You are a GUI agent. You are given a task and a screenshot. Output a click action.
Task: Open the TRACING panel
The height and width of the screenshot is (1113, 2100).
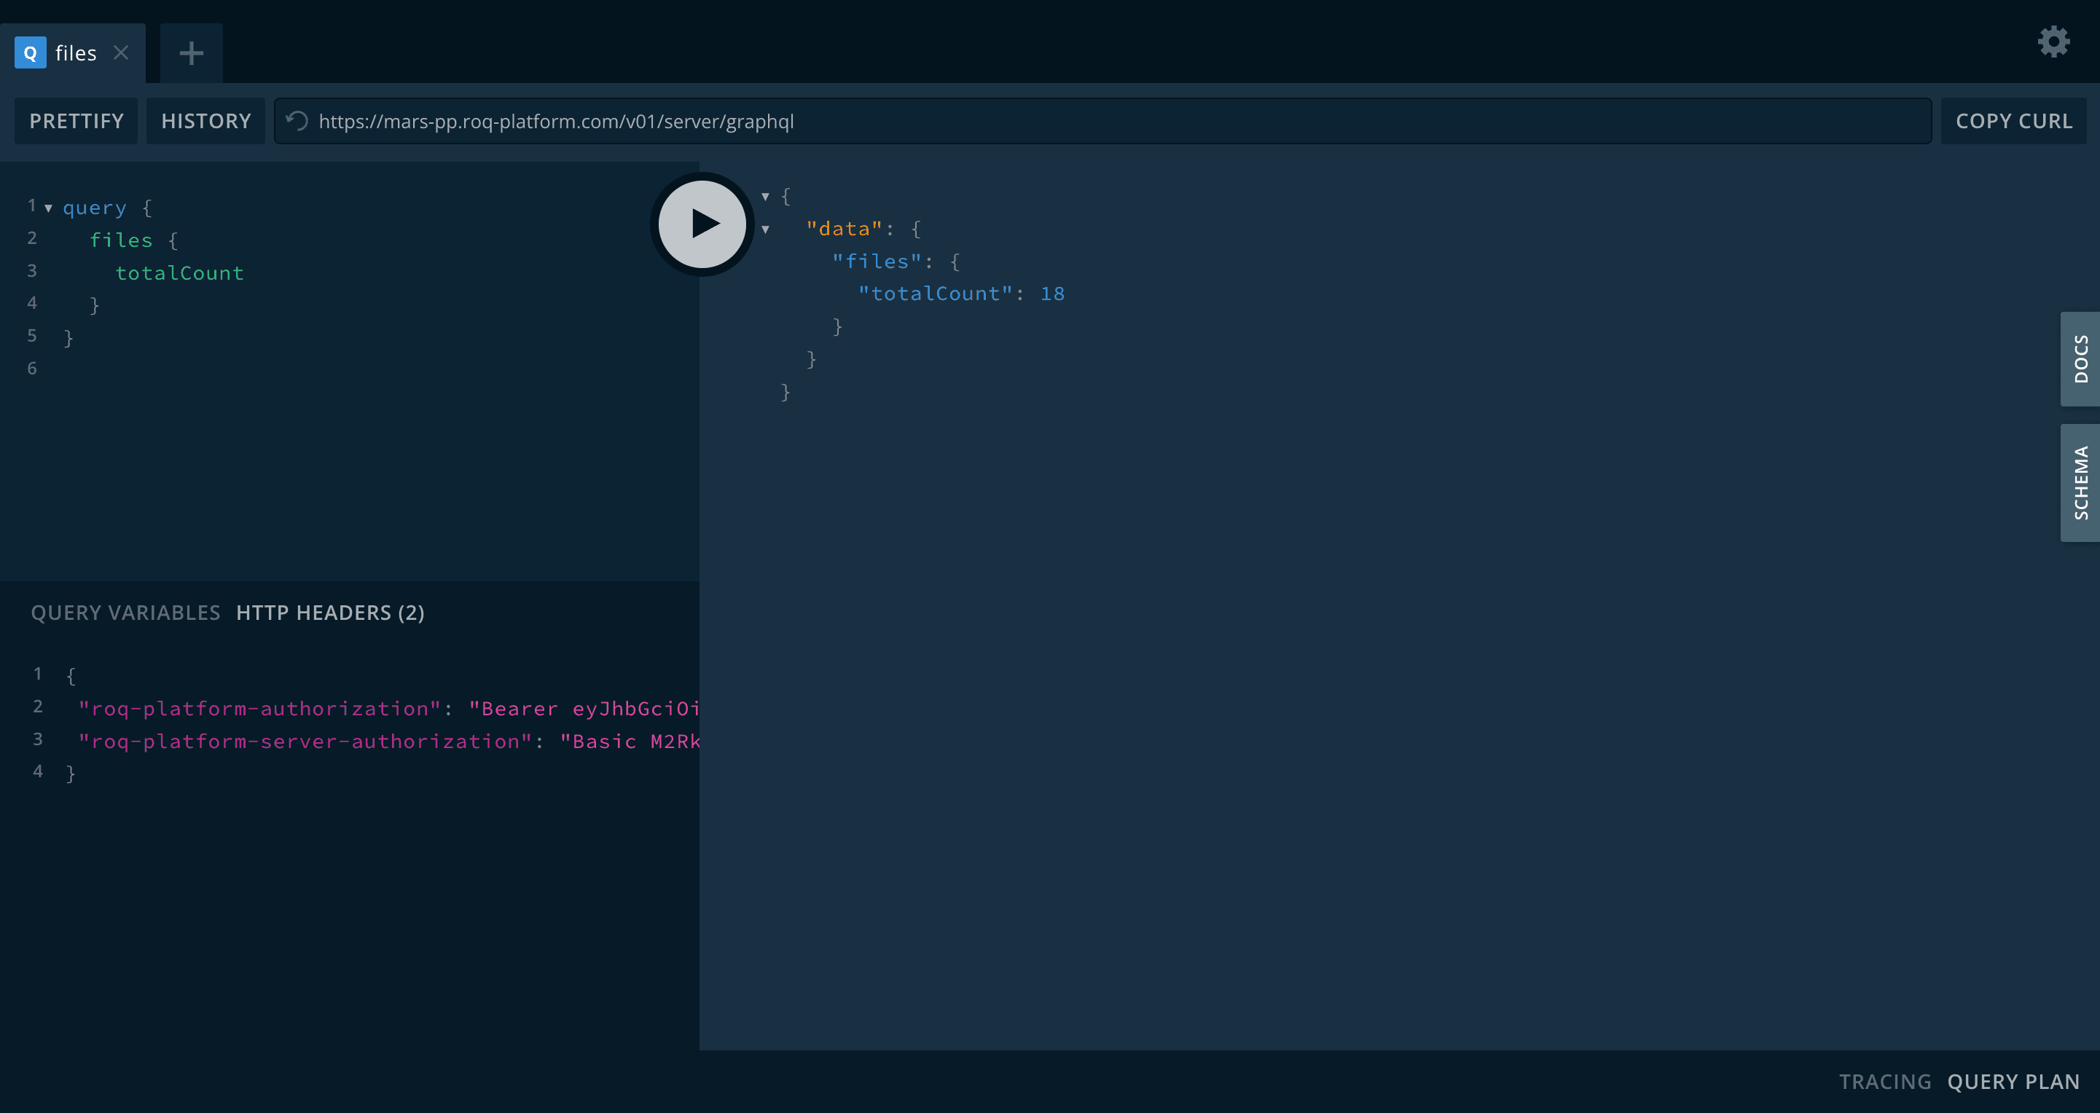tap(1885, 1081)
